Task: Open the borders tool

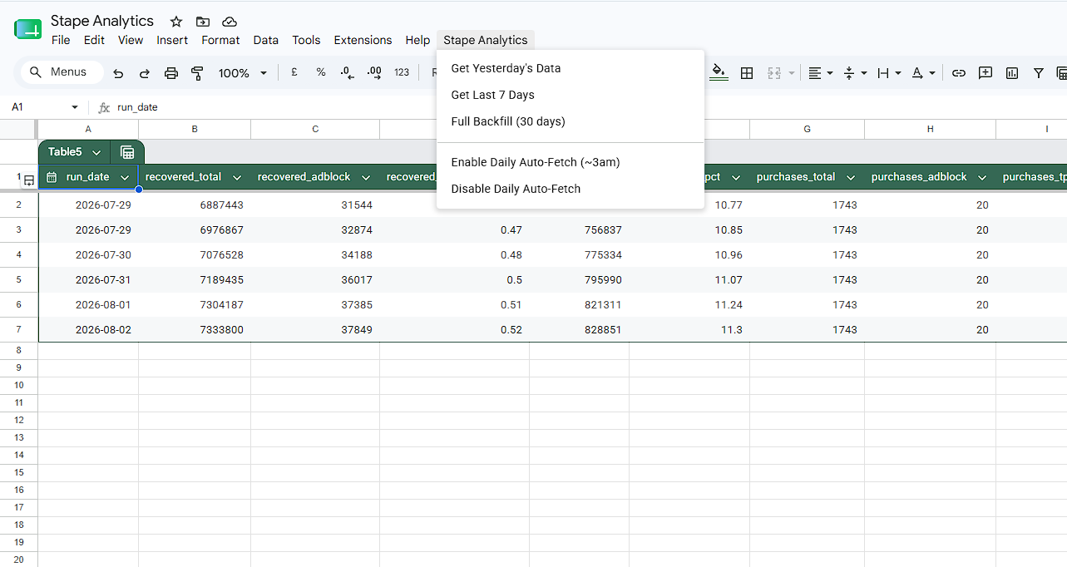Action: 747,73
